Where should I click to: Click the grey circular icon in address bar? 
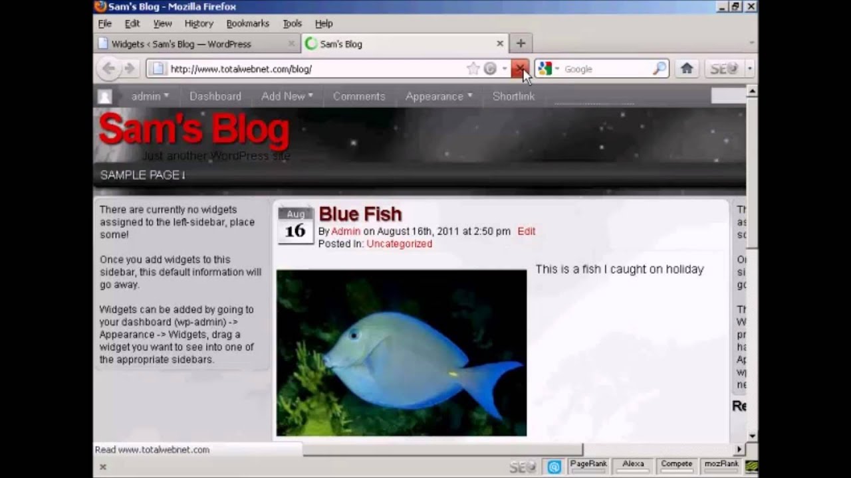click(490, 68)
